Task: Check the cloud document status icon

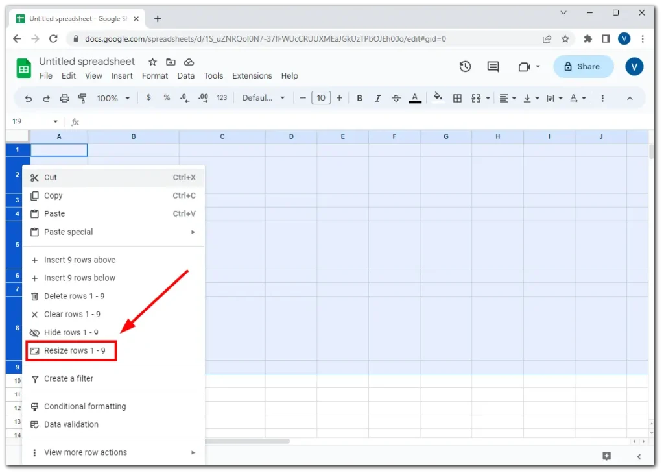Action: click(189, 62)
